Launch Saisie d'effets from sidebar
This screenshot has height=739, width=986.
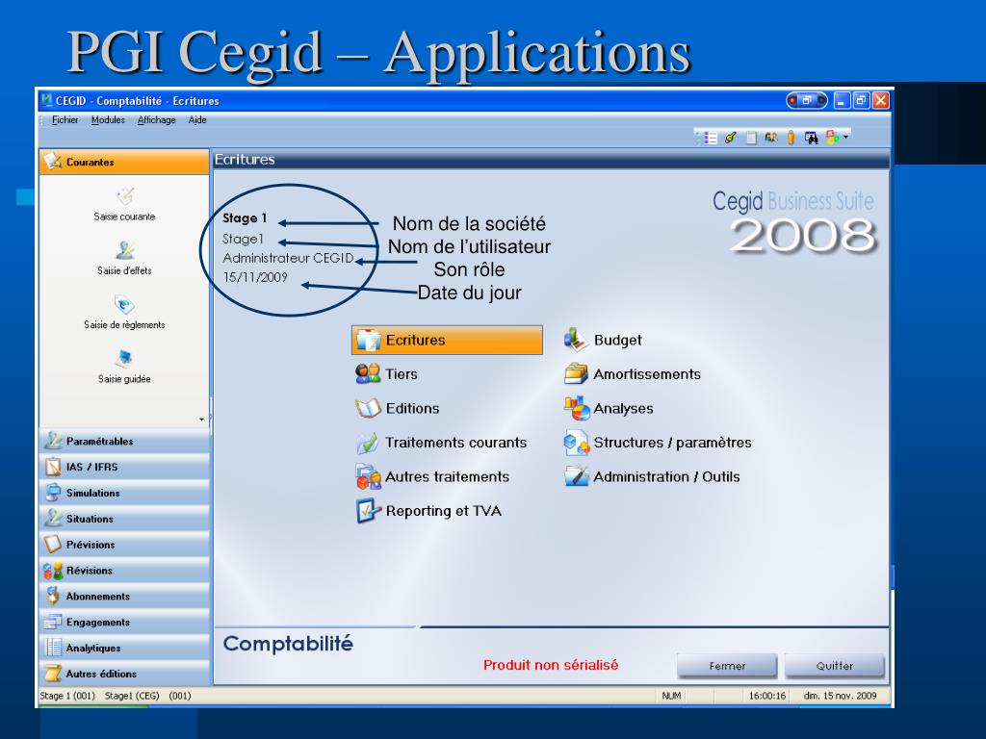(124, 251)
